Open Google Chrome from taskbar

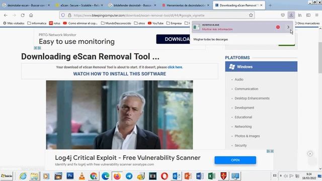(x=94, y=176)
